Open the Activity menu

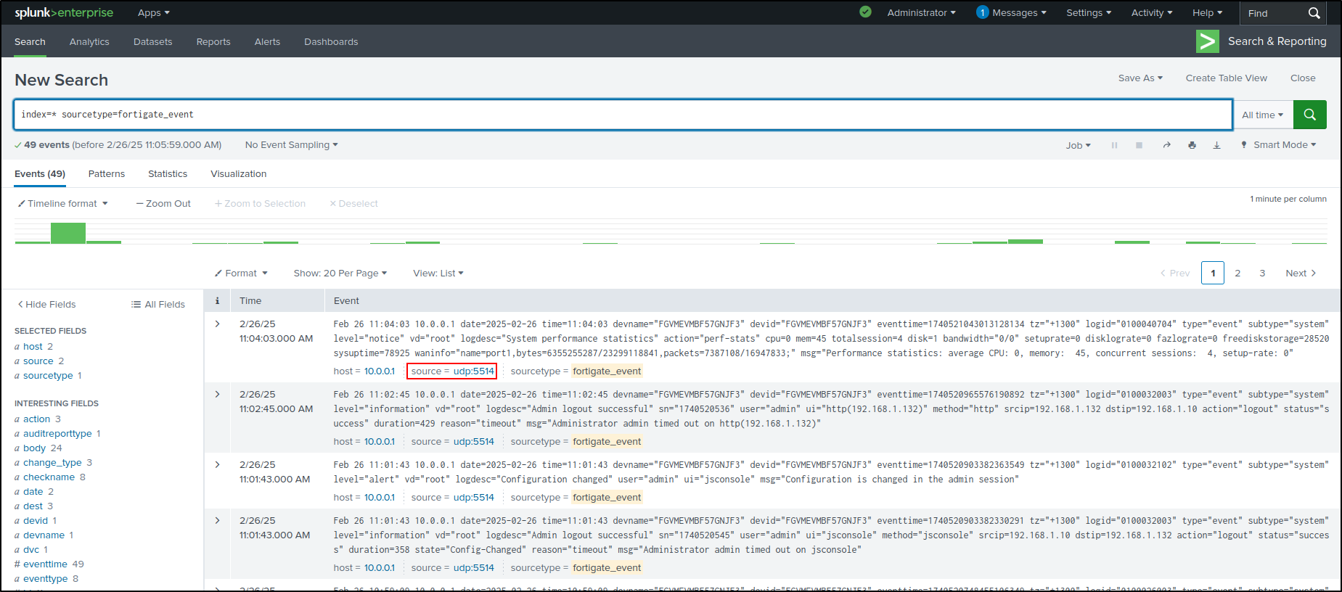point(1152,13)
